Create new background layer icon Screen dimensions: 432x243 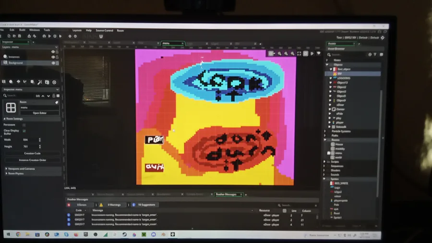click(4, 82)
